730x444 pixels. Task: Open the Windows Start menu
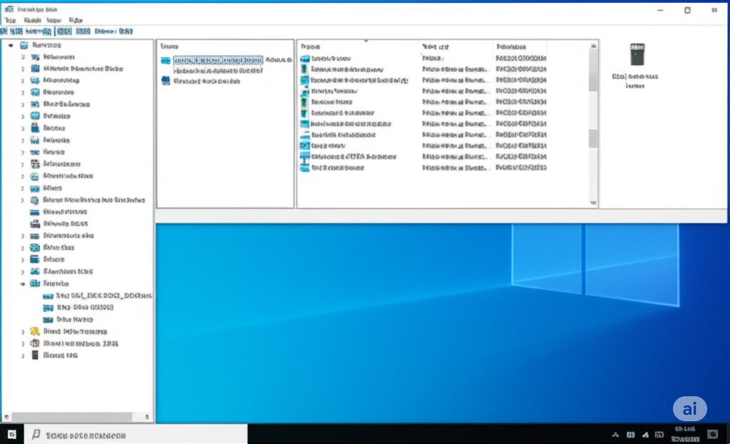point(11,434)
